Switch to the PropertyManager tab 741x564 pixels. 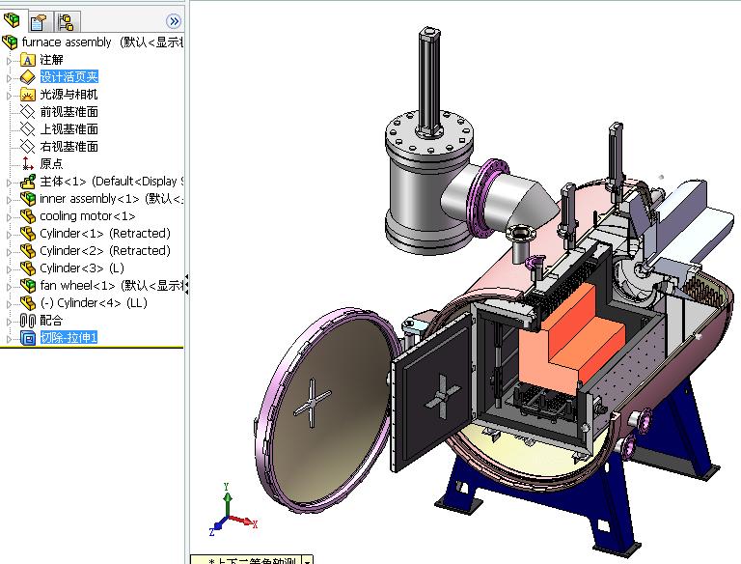[39, 22]
